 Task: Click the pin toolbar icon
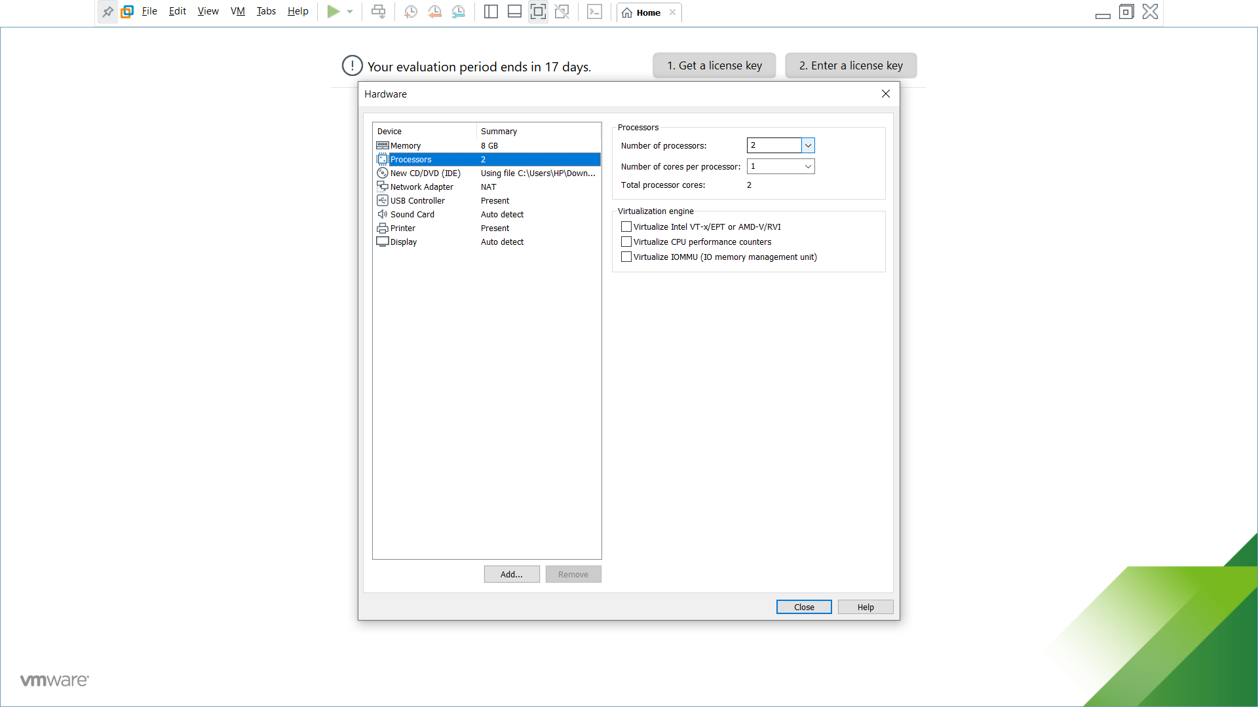click(108, 11)
